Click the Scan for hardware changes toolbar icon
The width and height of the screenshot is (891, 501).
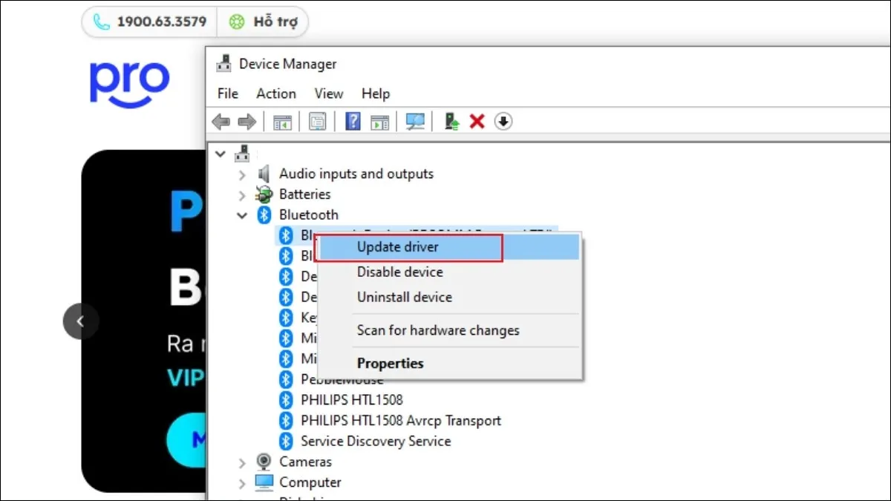[x=415, y=121]
